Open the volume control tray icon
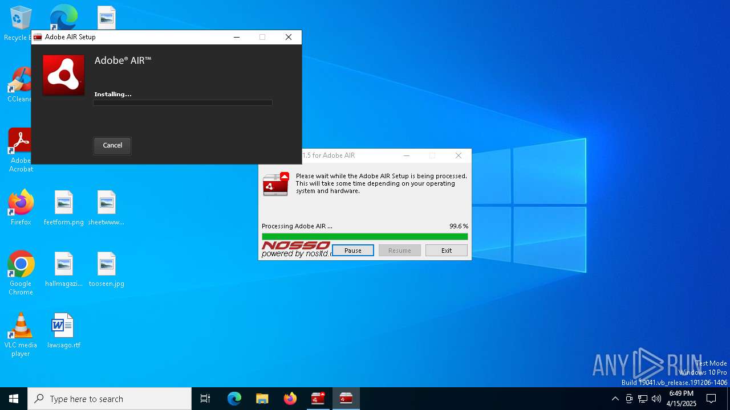Image resolution: width=730 pixels, height=410 pixels. [x=656, y=399]
